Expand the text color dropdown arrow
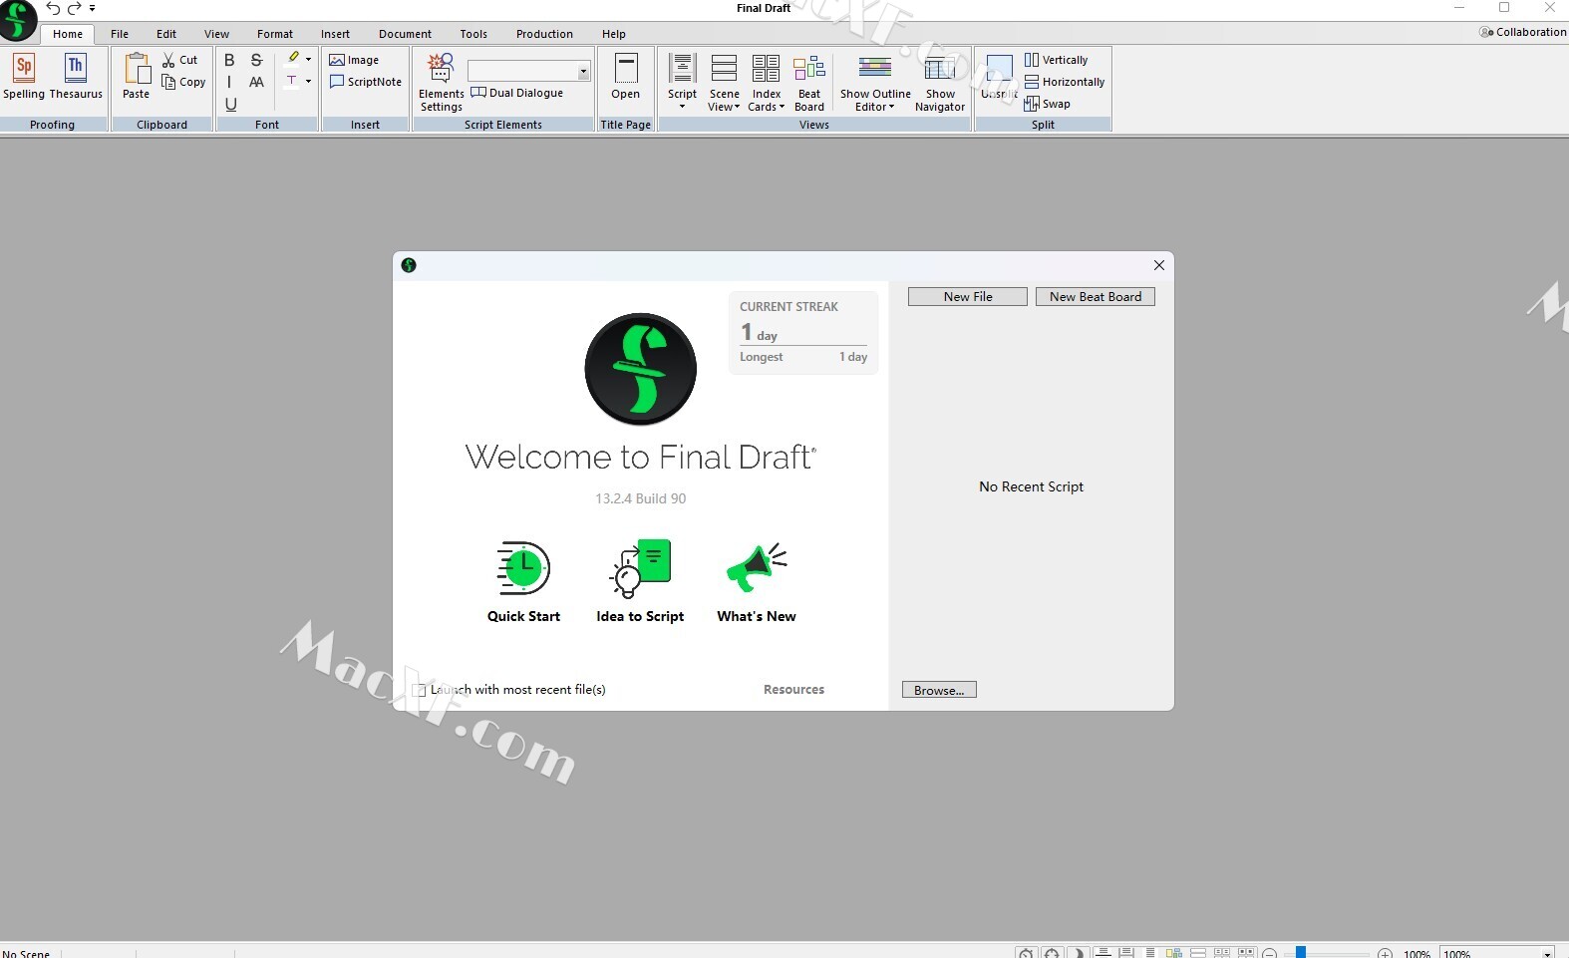Screen dimensions: 1569x958 (x=308, y=81)
